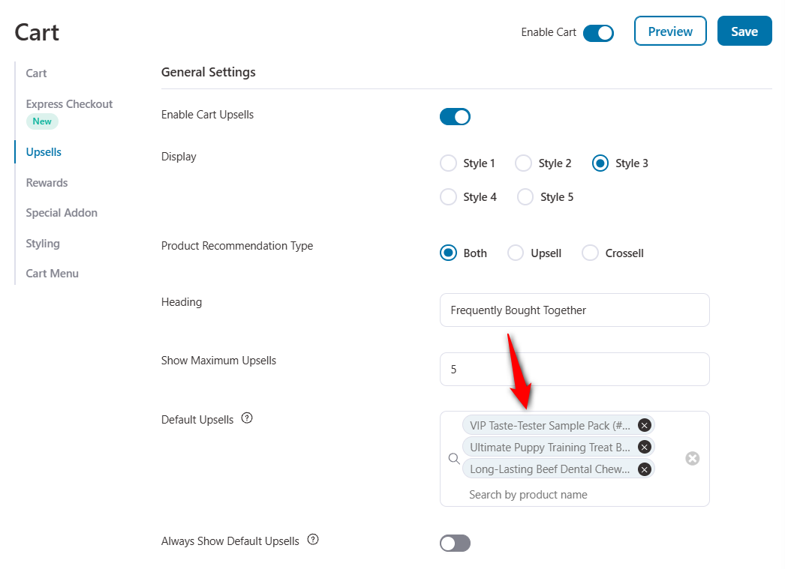Click the New badge under Express Checkout
Screen dimensions: 785x569
(x=42, y=121)
